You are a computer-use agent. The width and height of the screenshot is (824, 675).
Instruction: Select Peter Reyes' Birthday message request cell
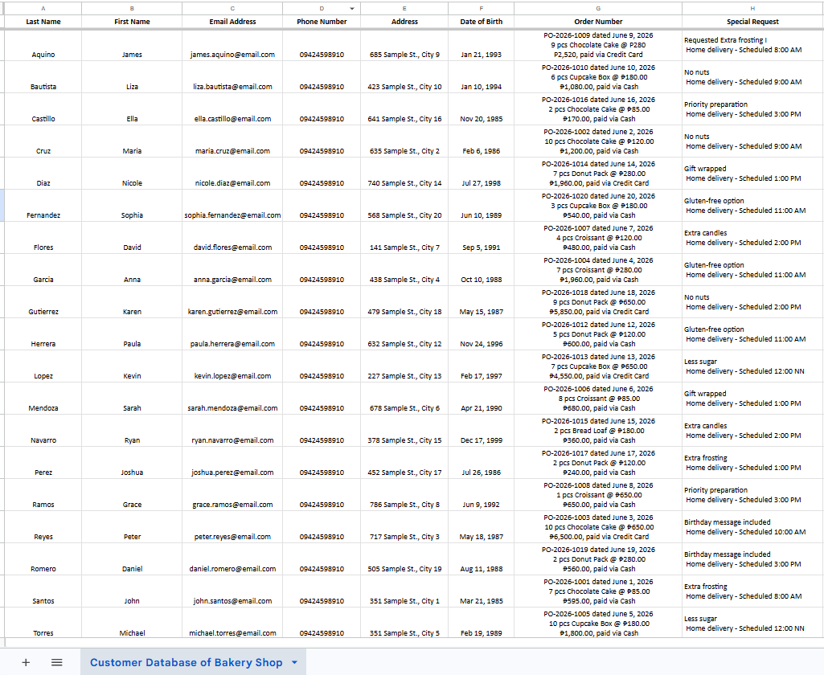(752, 527)
